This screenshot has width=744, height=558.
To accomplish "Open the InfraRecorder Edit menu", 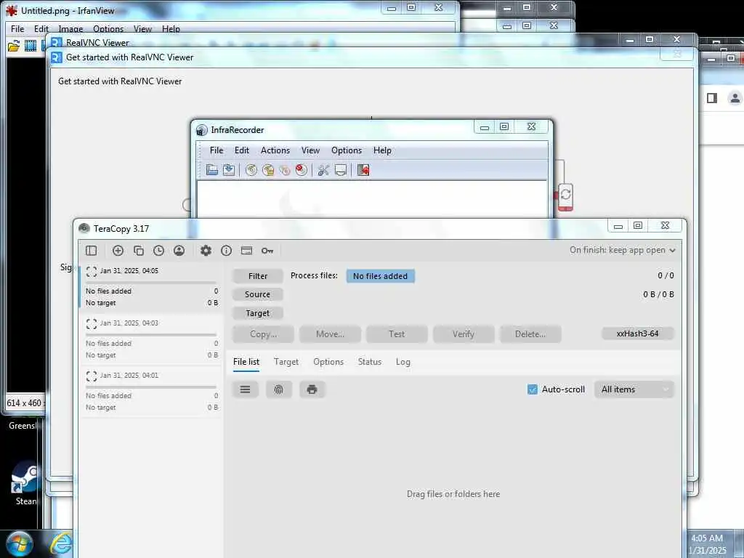I will click(x=241, y=150).
